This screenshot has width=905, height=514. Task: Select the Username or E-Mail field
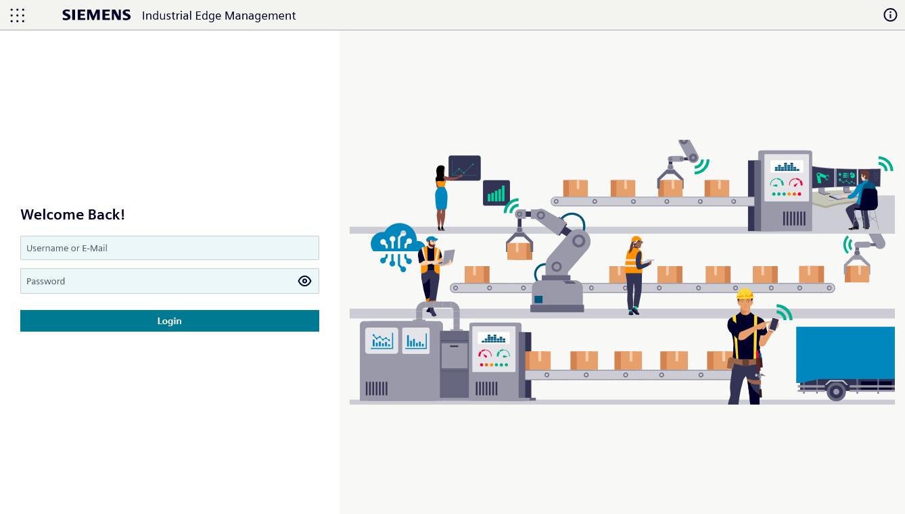point(169,248)
